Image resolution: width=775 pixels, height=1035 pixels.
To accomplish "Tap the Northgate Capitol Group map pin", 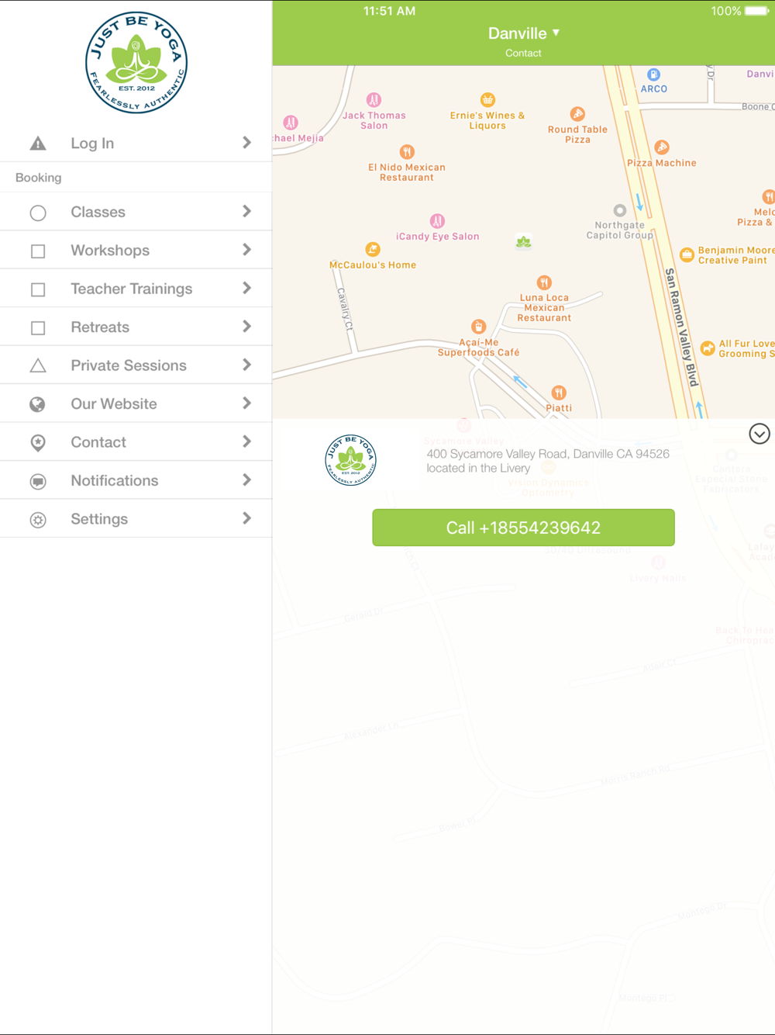I will (x=619, y=210).
